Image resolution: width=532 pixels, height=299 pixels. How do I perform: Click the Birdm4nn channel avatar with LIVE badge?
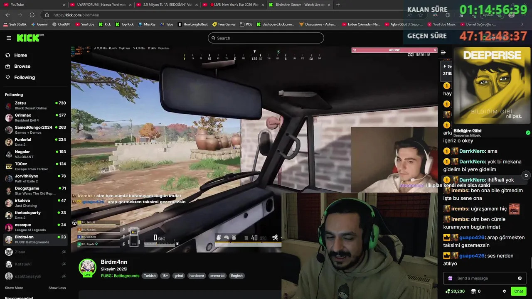click(x=88, y=268)
